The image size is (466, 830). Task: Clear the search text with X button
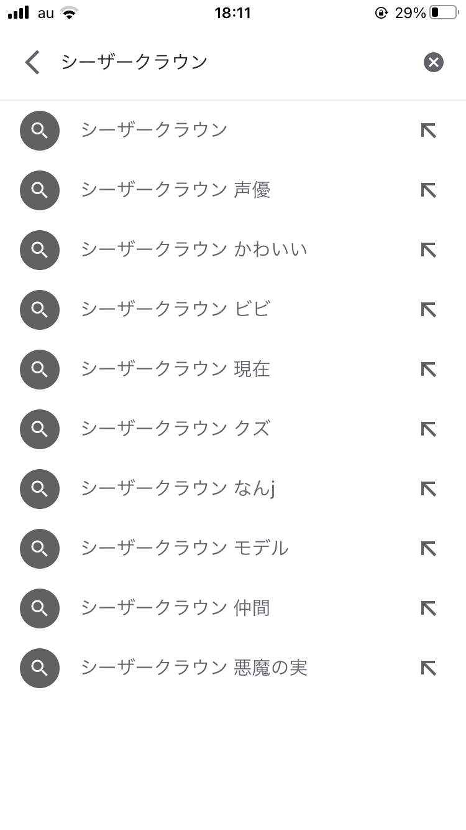point(434,62)
